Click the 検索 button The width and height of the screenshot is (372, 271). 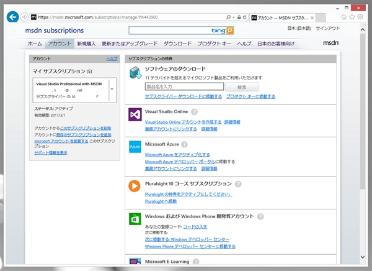pos(242,87)
